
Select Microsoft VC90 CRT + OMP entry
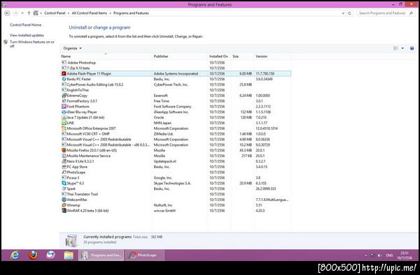click(x=176, y=134)
